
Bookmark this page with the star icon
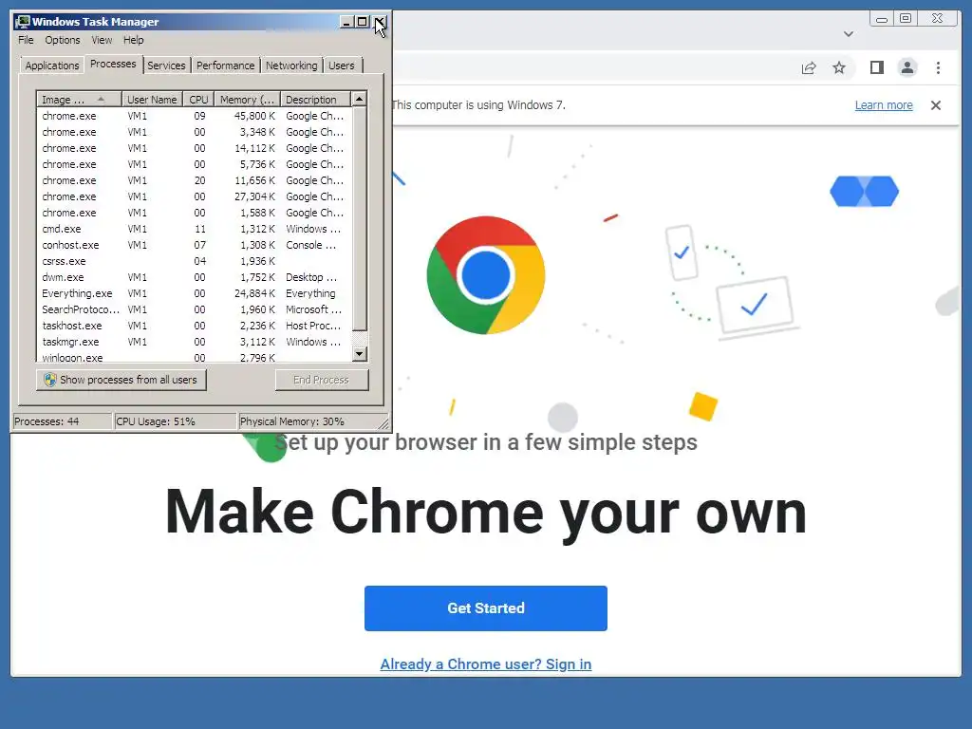pos(839,67)
